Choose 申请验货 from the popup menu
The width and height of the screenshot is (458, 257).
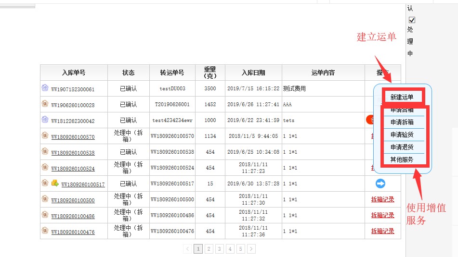point(402,135)
